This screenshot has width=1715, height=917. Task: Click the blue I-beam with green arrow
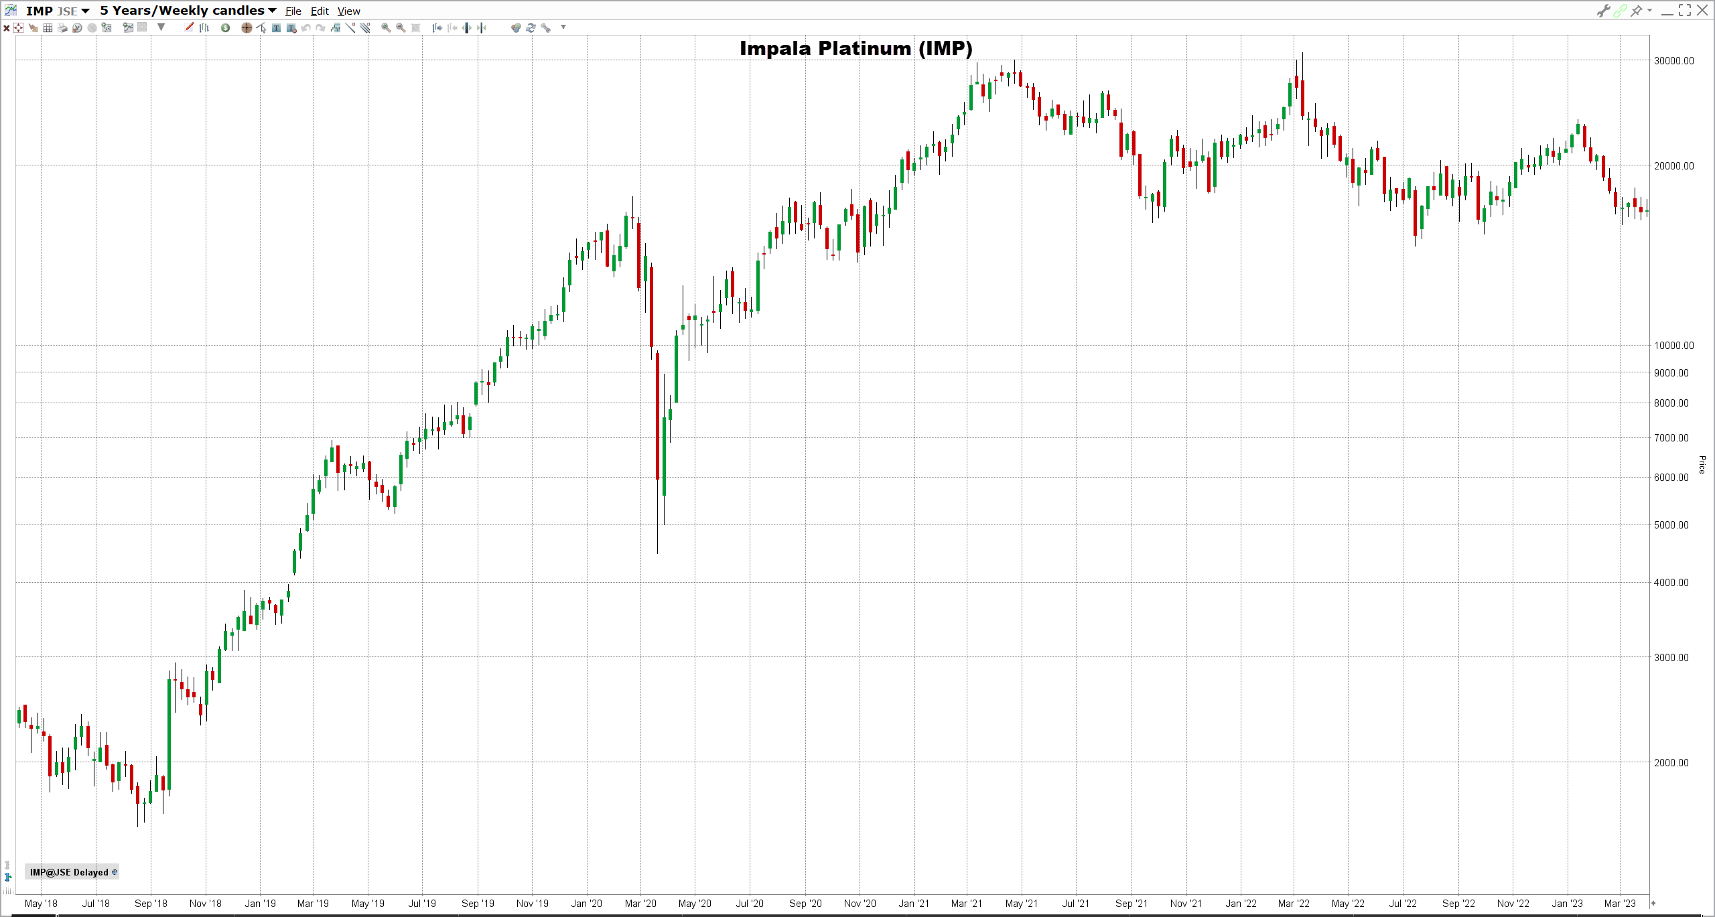coord(8,877)
